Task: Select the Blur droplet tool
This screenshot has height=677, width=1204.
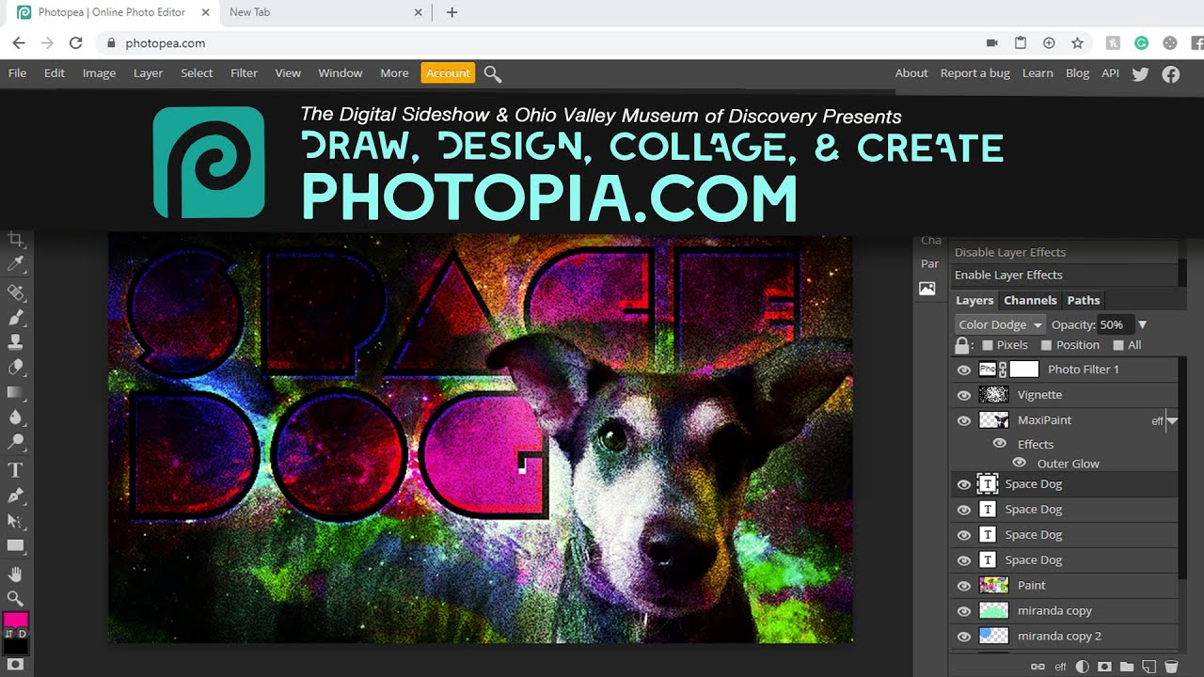Action: point(15,417)
